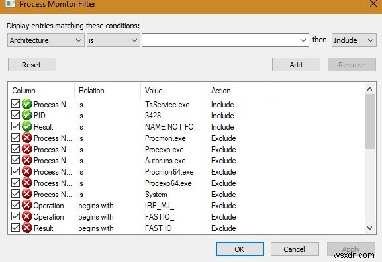Toggle the IRP_MJ_ operation filter checkbox
This screenshot has width=382, height=262.
click(16, 205)
